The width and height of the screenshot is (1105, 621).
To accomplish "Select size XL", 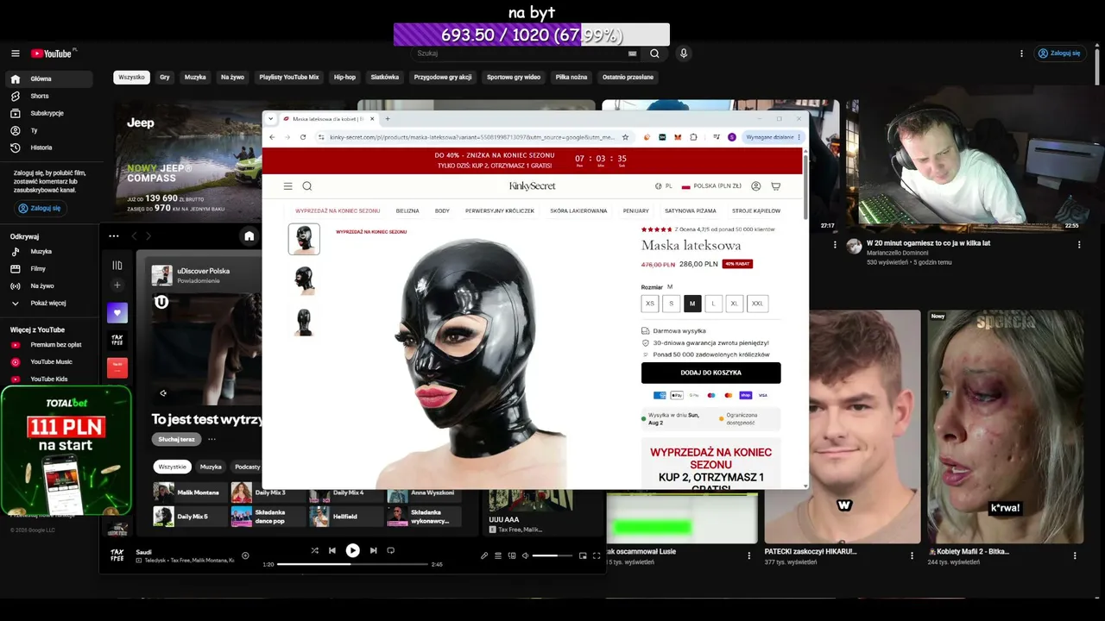I will click(734, 304).
